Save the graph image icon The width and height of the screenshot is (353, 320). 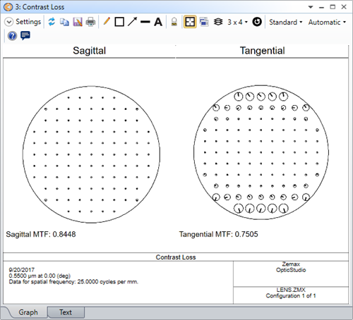[78, 22]
